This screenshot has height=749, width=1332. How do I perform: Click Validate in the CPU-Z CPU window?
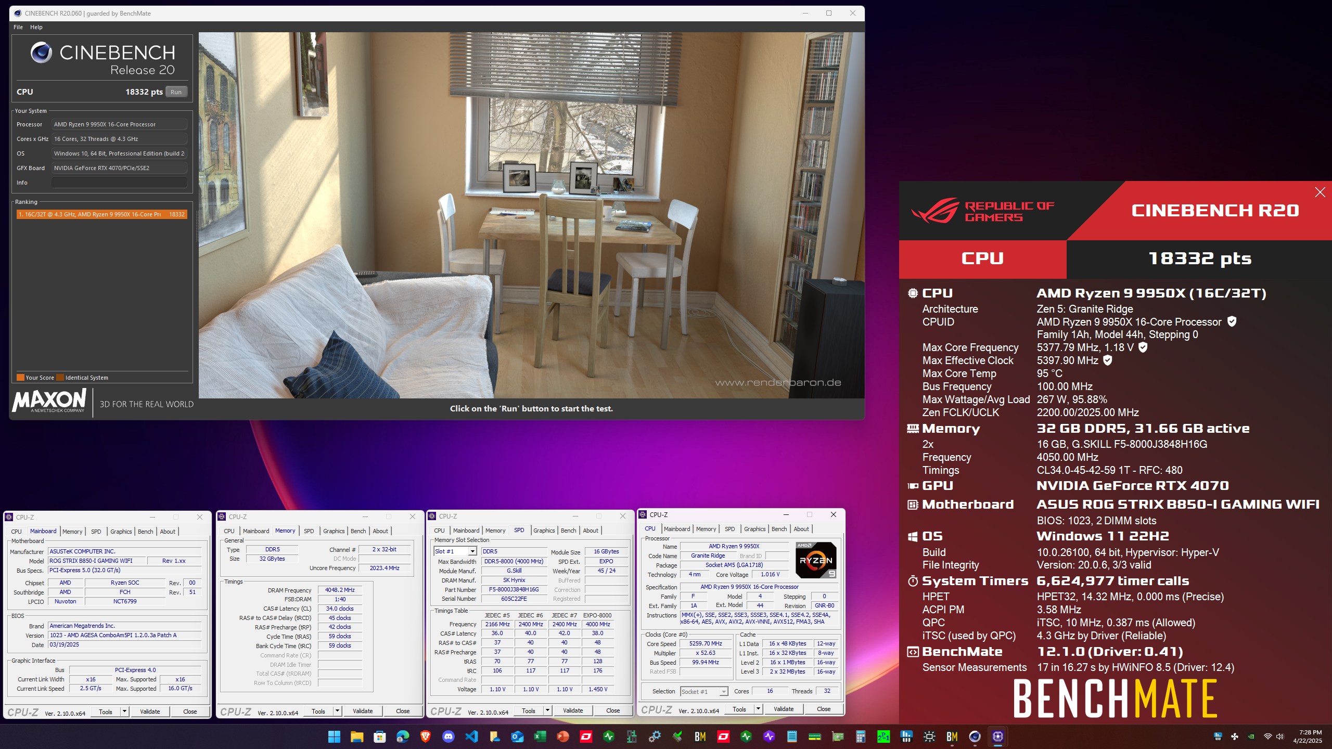tap(784, 709)
